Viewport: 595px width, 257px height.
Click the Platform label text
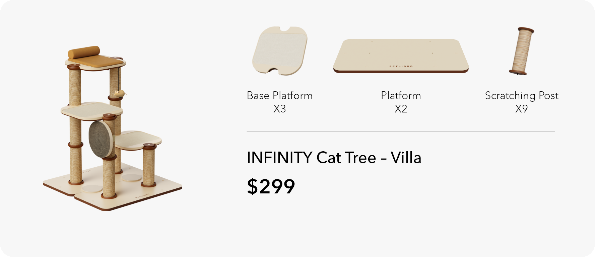tap(401, 95)
